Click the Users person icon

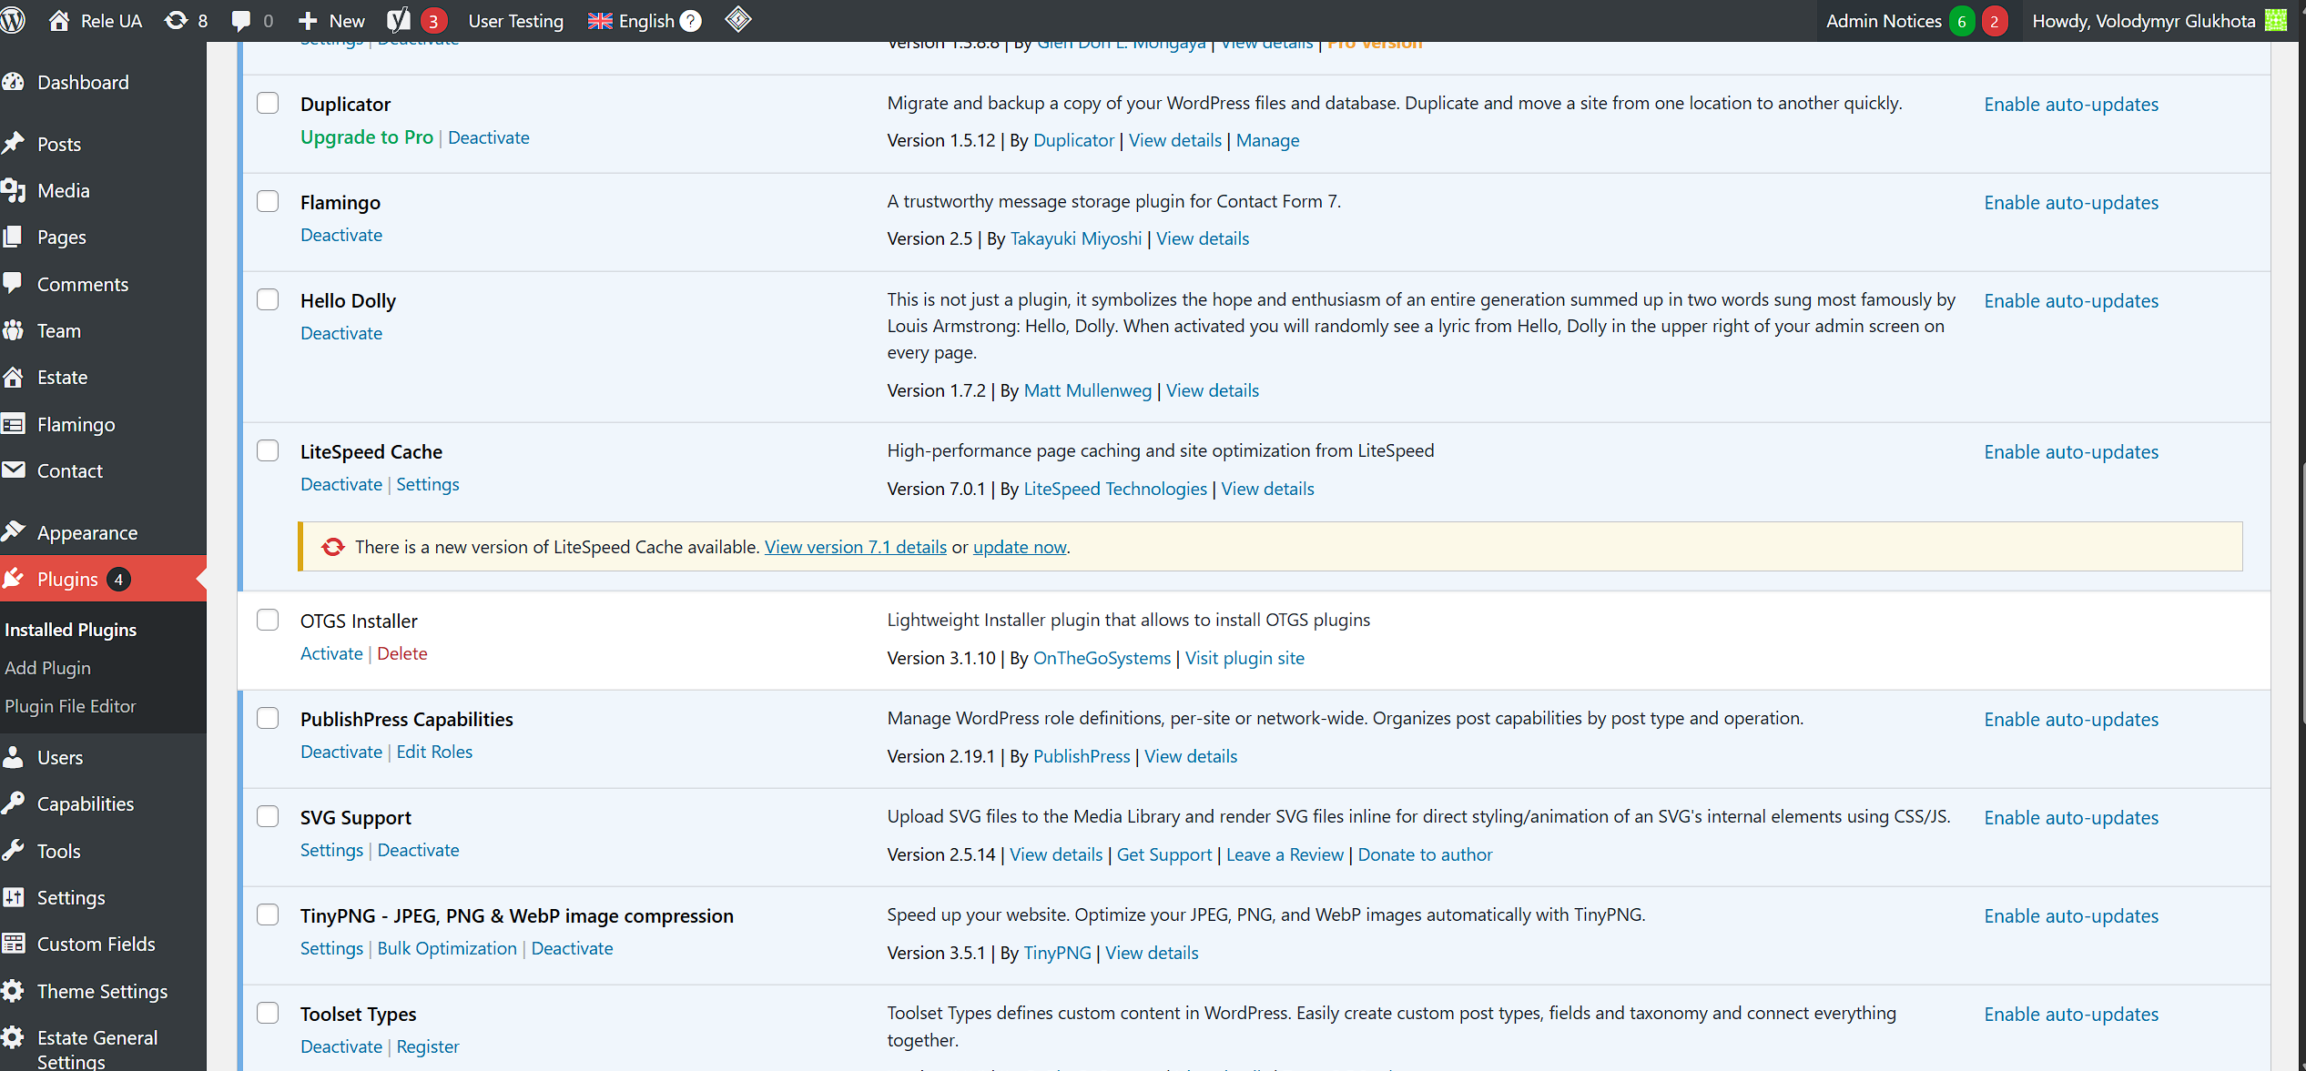click(x=13, y=756)
